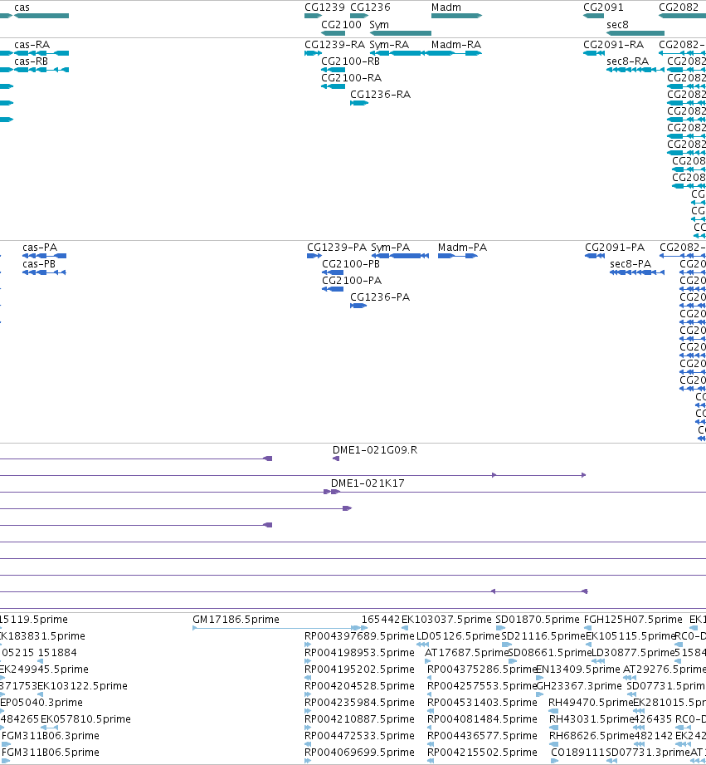Click the CG1239-PA protein label
706x765 pixels.
[x=337, y=248]
